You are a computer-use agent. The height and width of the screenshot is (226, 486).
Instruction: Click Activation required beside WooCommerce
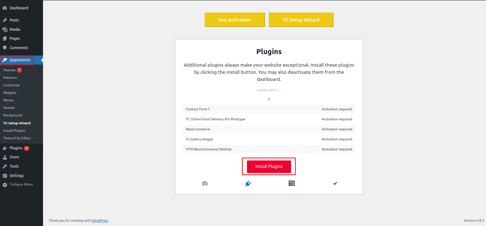tap(337, 129)
